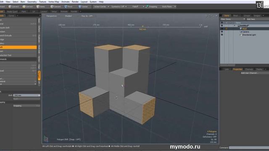Open the Render menu in menu bar
The width and height of the screenshot is (269, 151).
pyautogui.click(x=75, y=2)
